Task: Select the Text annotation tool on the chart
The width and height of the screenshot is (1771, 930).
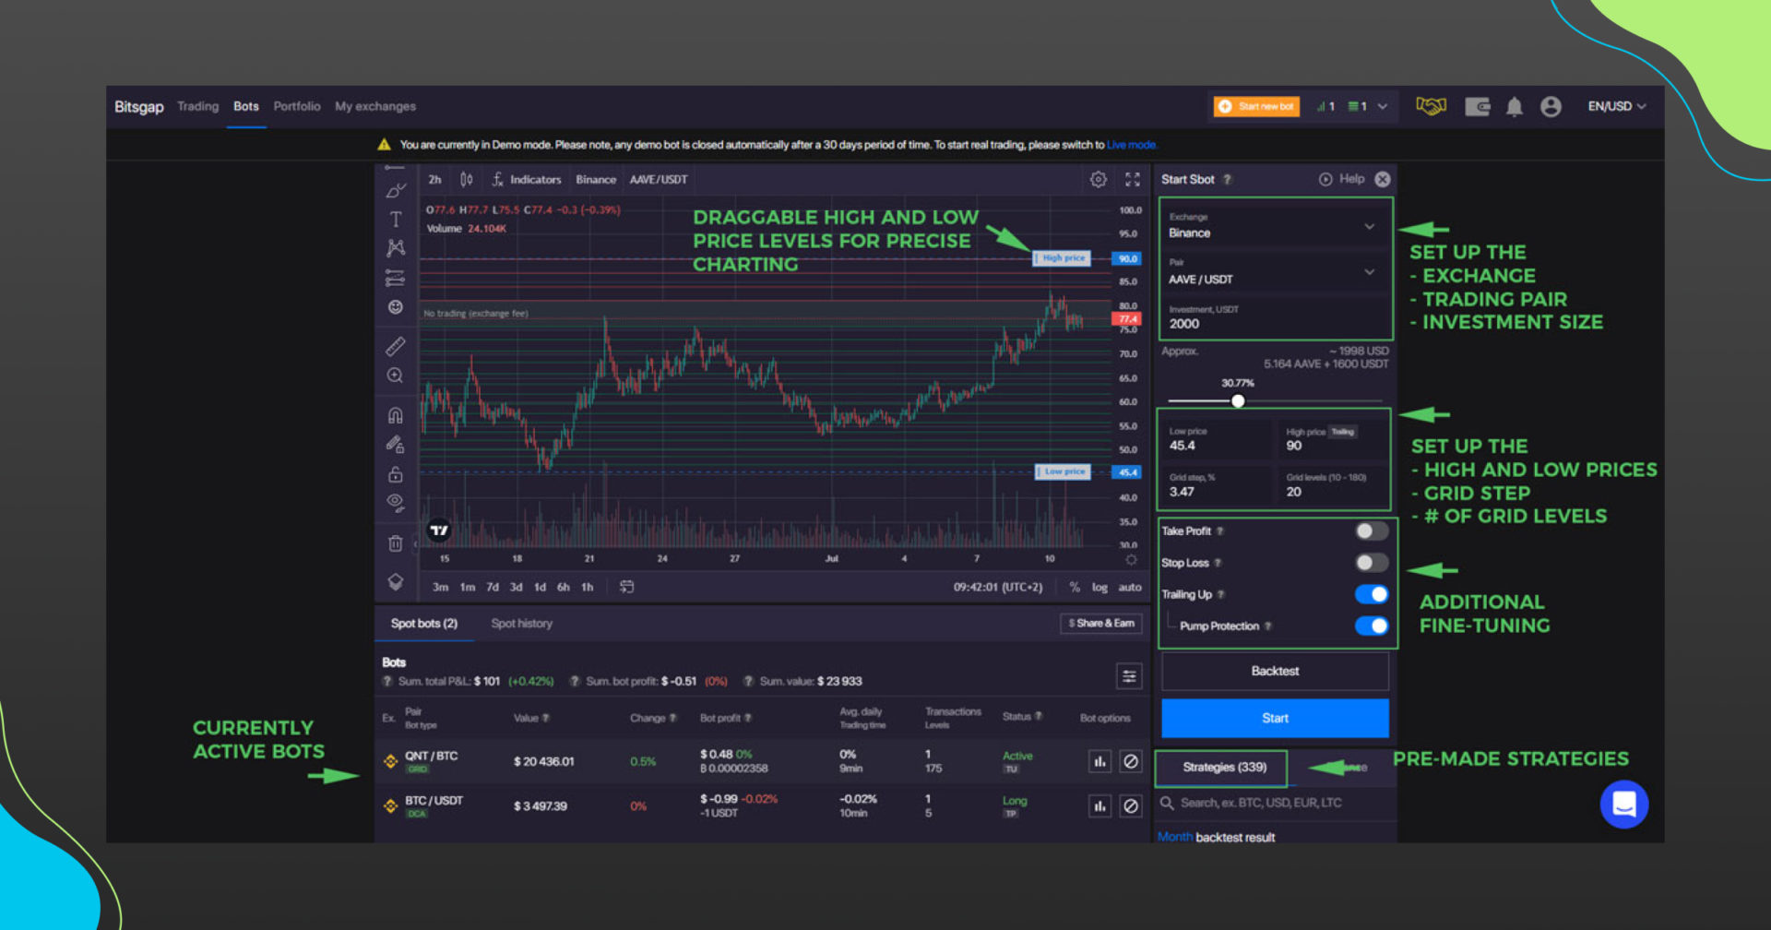Action: point(396,219)
